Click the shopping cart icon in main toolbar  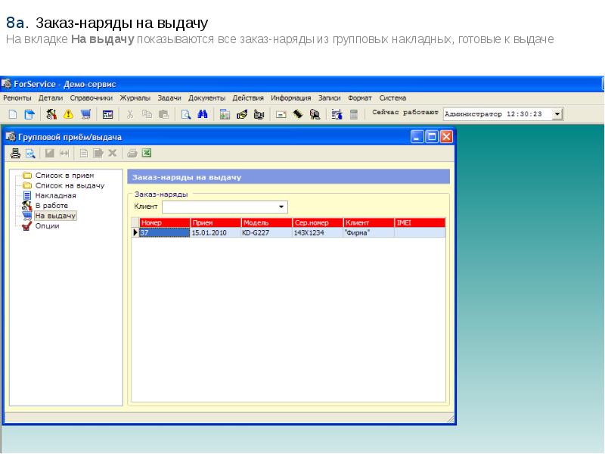85,114
